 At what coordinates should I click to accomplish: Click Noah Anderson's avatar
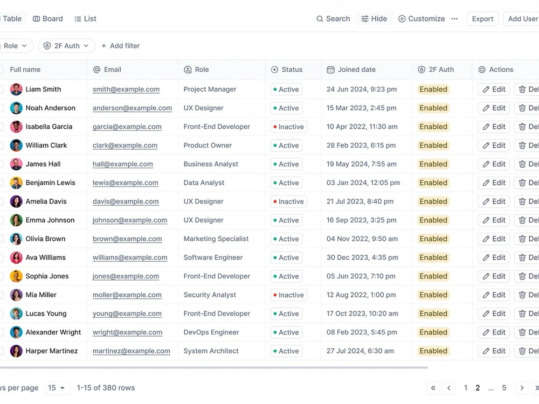coord(16,108)
